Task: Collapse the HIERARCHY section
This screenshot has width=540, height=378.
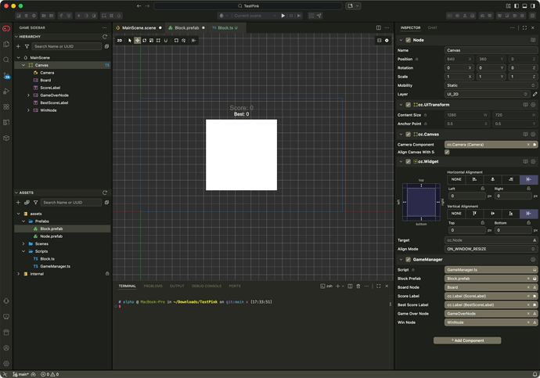Action: click(x=16, y=37)
